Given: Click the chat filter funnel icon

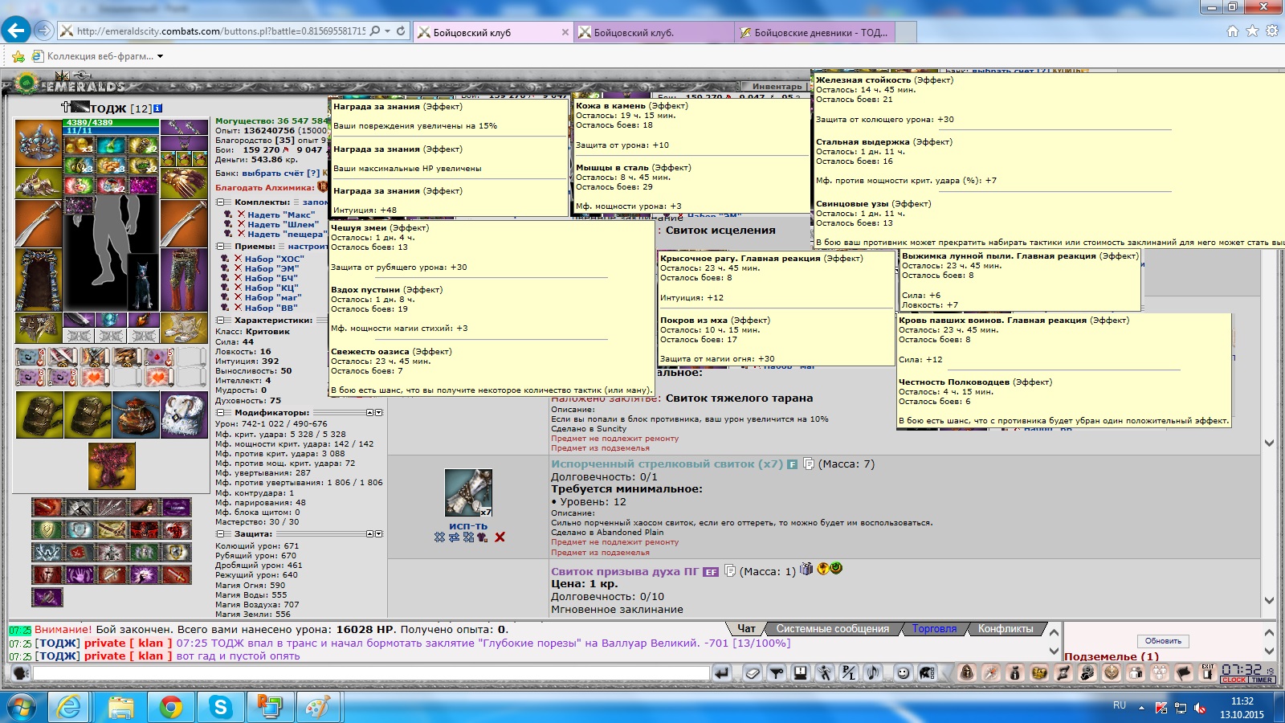Looking at the screenshot, I should [777, 673].
